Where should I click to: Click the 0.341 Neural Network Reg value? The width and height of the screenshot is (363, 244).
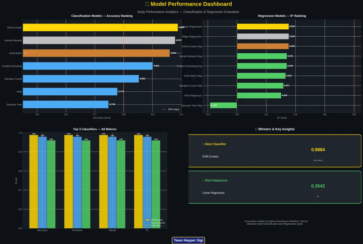(290, 56)
